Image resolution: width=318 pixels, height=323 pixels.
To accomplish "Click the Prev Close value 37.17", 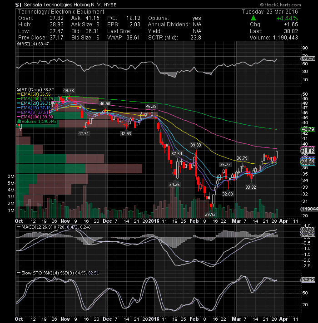I will click(x=56, y=38).
